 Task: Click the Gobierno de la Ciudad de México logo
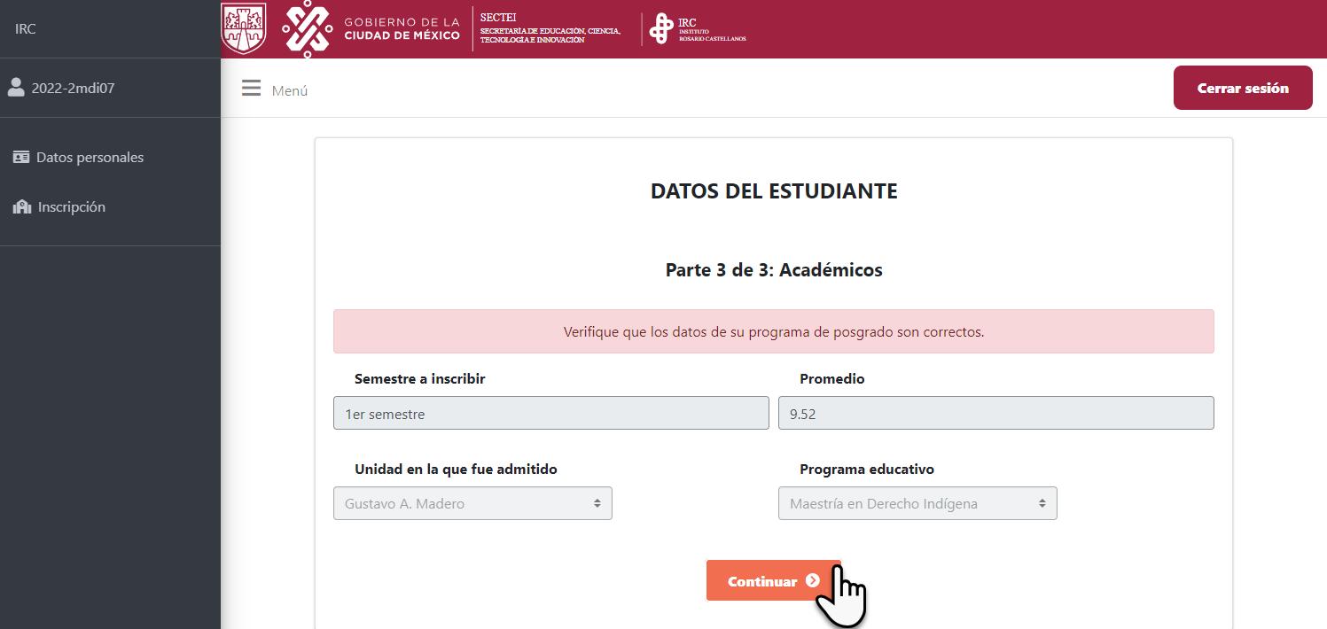[x=371, y=28]
